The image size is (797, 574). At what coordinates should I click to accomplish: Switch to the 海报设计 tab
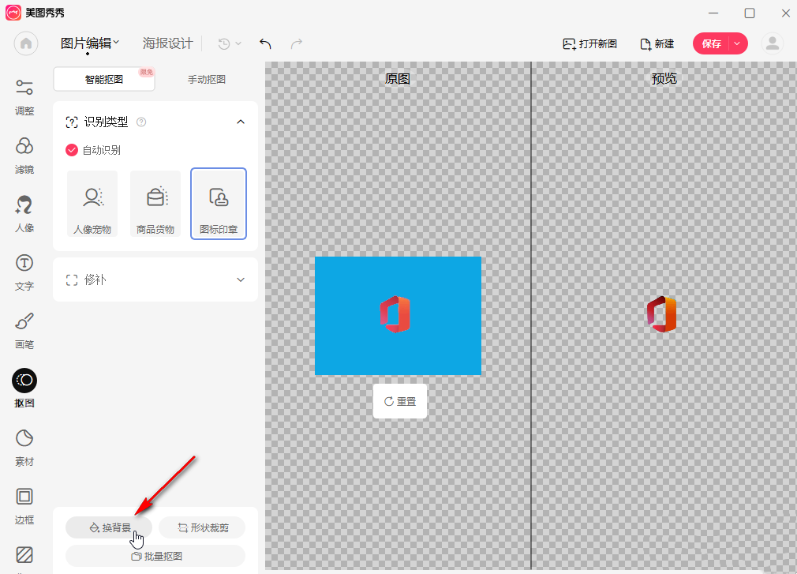coord(168,43)
